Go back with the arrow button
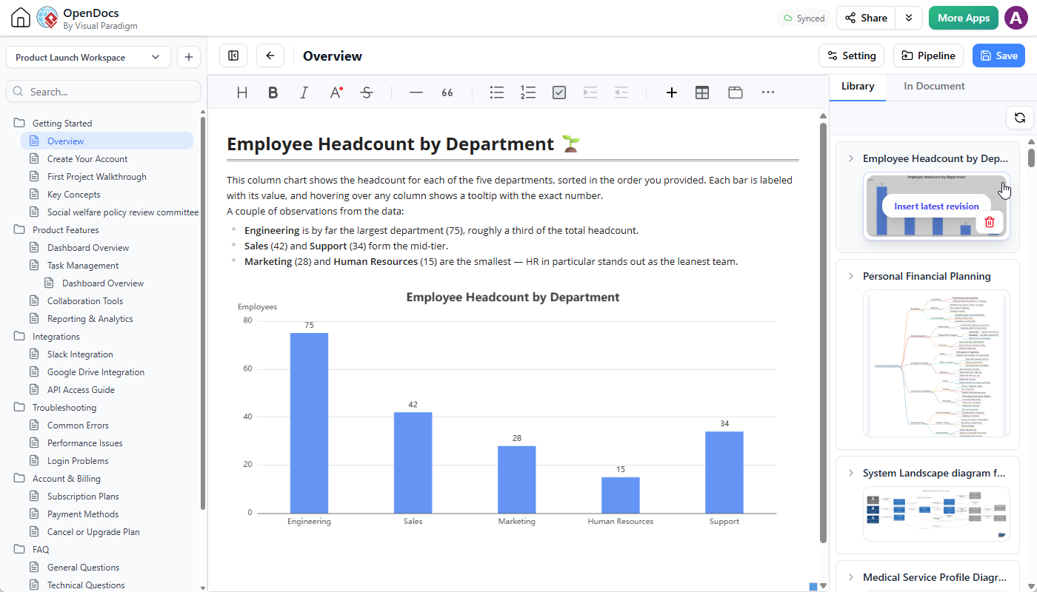Image resolution: width=1037 pixels, height=592 pixels. (270, 55)
